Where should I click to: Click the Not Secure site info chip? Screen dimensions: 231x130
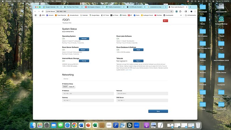[x=51, y=11]
